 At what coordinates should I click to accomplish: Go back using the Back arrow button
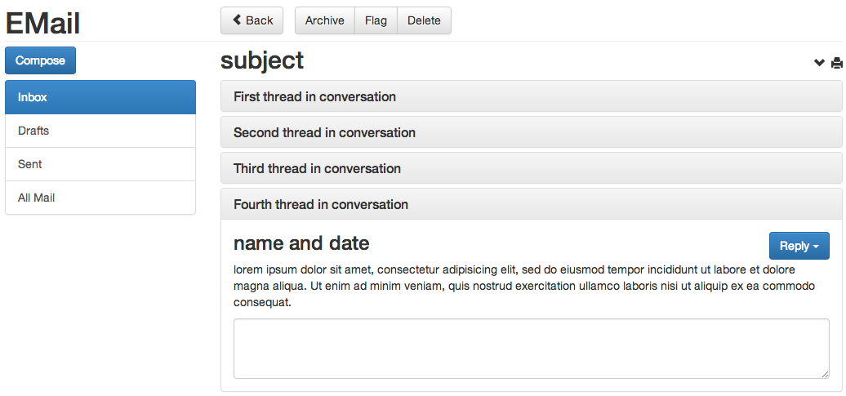tap(252, 20)
